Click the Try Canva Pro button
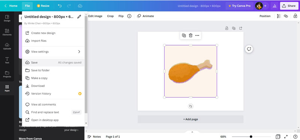The width and height of the screenshot is (300, 140). [x=239, y=6]
